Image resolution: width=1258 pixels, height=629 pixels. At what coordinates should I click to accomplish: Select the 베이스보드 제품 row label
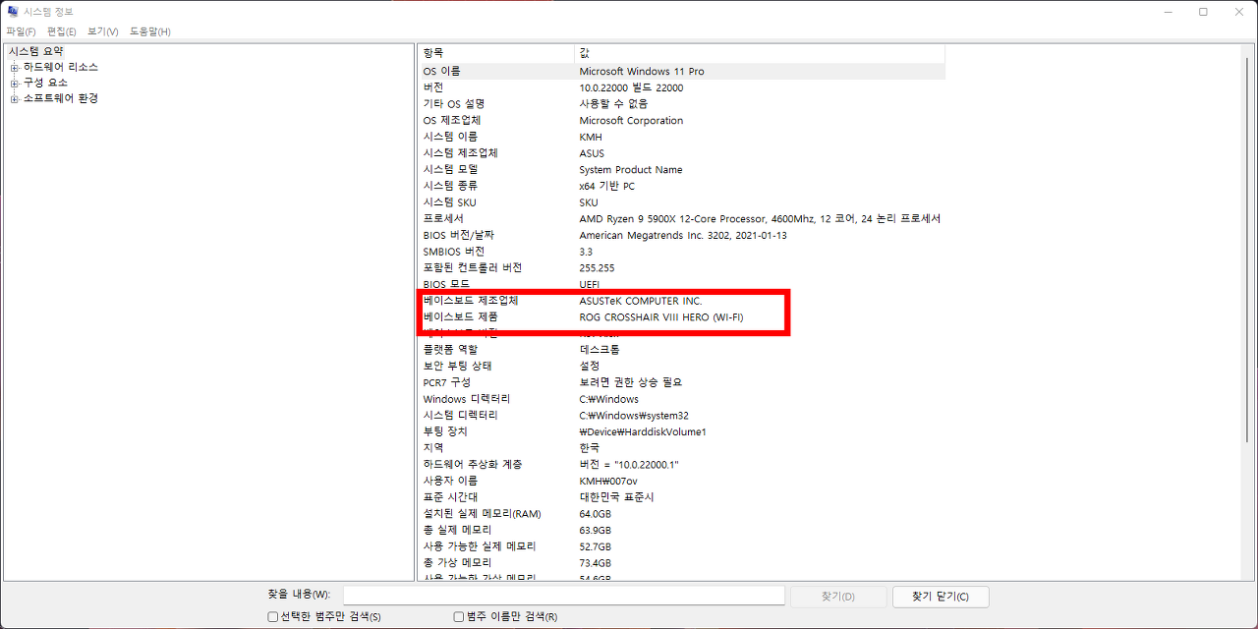pyautogui.click(x=461, y=316)
